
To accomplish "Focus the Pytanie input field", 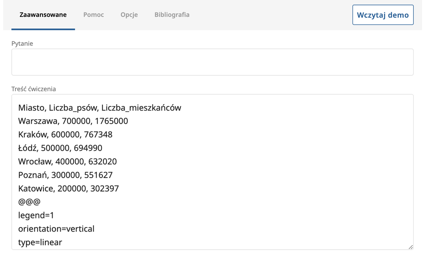I will [212, 62].
